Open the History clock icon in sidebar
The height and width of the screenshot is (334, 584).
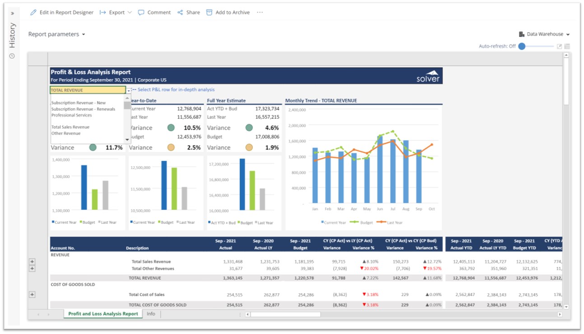pyautogui.click(x=12, y=56)
